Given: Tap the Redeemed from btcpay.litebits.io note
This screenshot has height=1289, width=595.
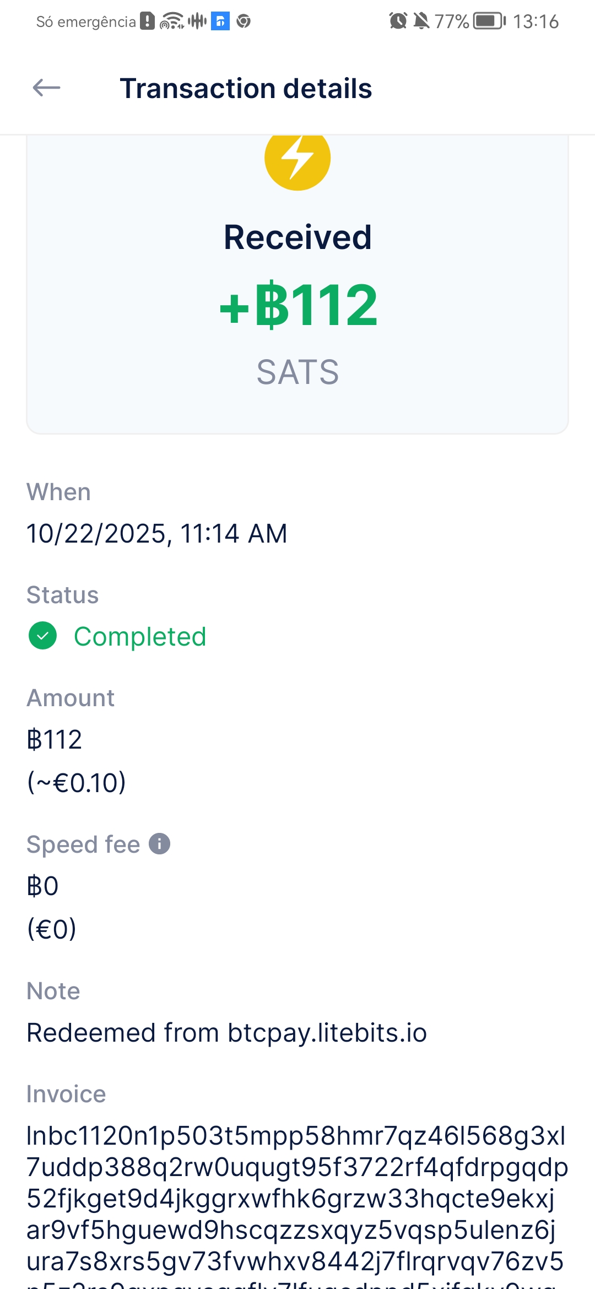Looking at the screenshot, I should tap(227, 1033).
